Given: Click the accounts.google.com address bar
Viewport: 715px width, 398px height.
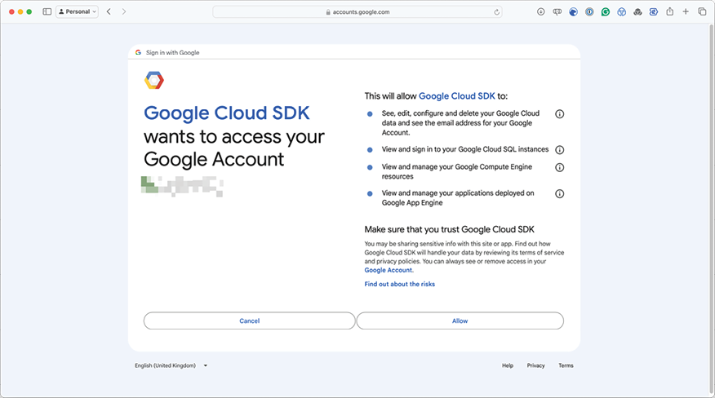Looking at the screenshot, I should [x=359, y=12].
